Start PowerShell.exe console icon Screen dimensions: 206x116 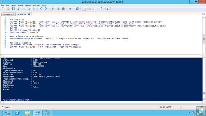(77, 9)
